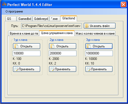Click Открыть under 2ур клана

point(63,46)
